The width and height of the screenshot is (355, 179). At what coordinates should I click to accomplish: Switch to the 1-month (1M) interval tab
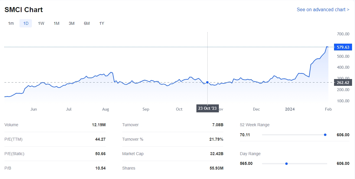point(56,23)
